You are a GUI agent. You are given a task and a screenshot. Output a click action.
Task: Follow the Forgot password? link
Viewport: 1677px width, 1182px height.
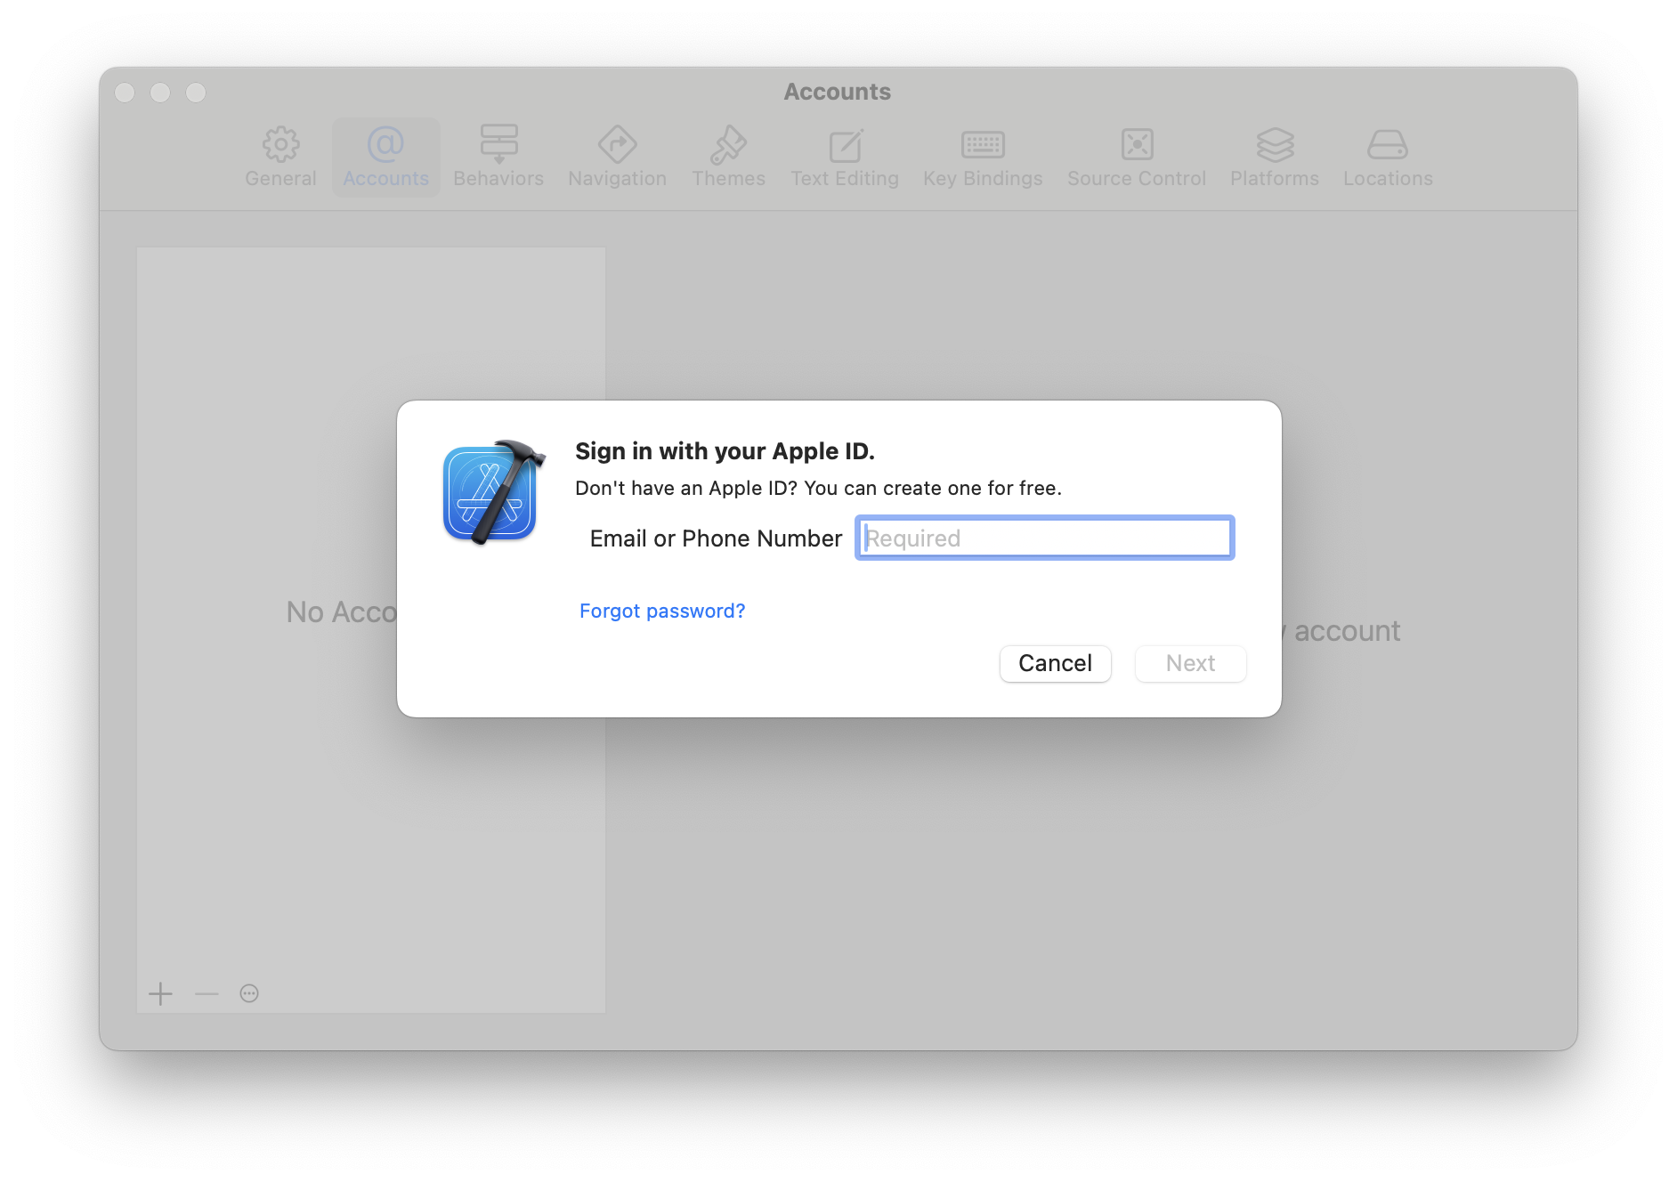coord(662,611)
